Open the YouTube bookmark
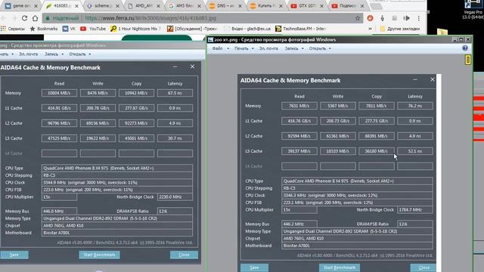The width and height of the screenshot is (484, 272). coord(93,29)
